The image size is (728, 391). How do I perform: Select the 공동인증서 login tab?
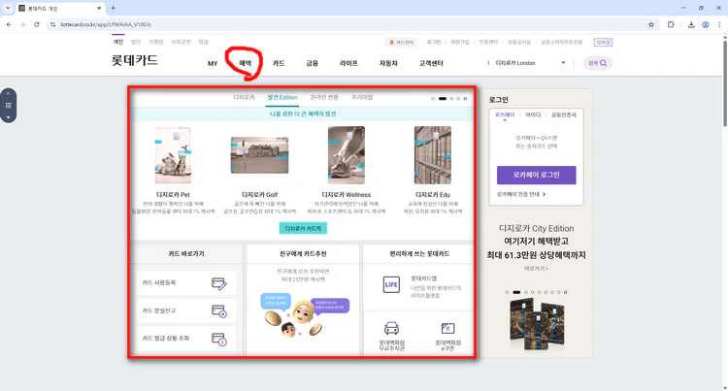564,115
